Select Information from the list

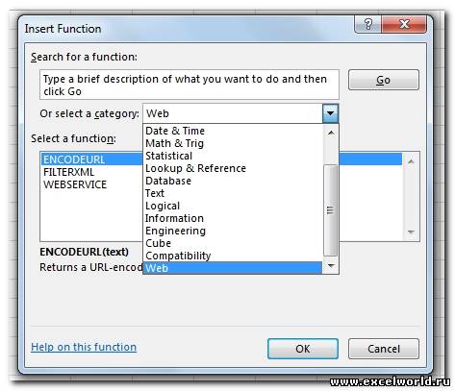pos(233,218)
